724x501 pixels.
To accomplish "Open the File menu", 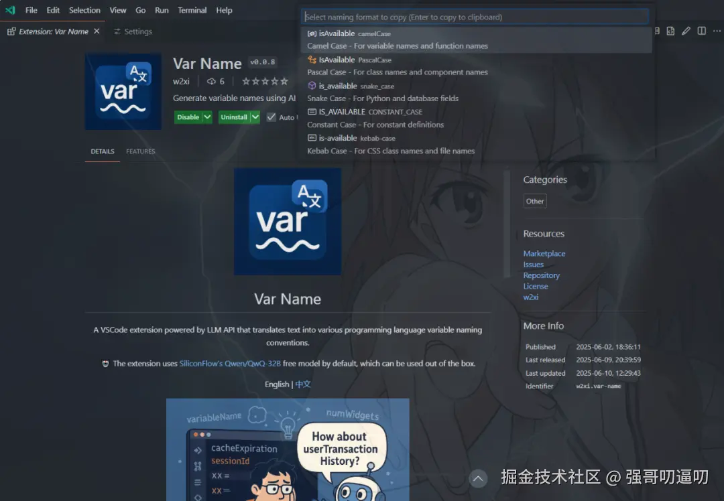I will click(32, 10).
